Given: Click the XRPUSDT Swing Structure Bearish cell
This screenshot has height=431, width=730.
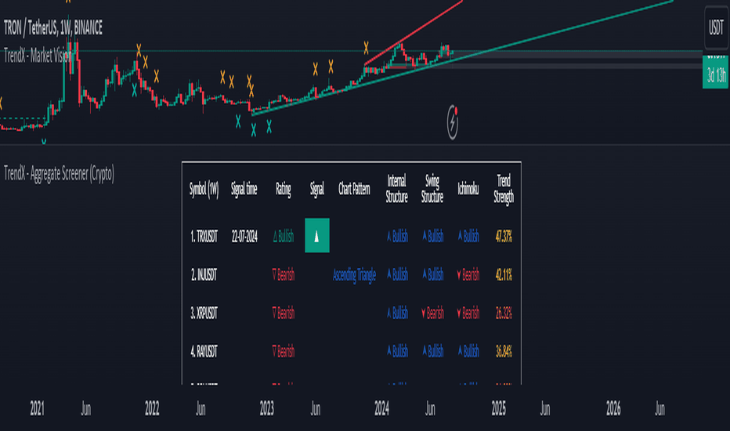Looking at the screenshot, I should click(432, 313).
